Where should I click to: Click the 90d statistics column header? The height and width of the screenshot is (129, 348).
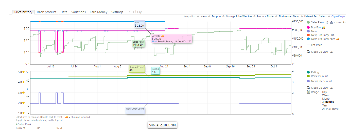click(38, 128)
